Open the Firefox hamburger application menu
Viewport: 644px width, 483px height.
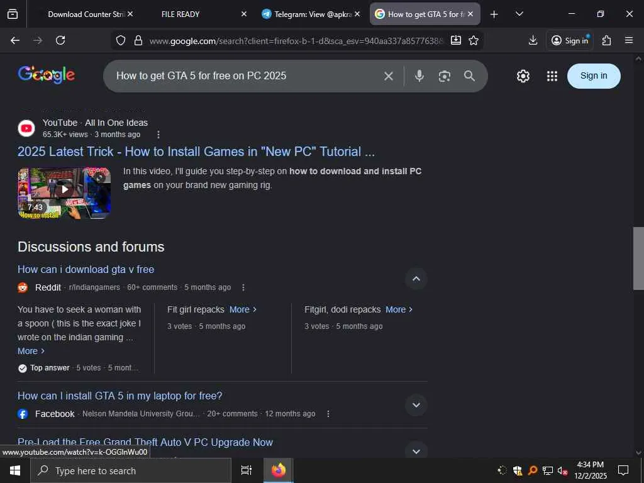pyautogui.click(x=629, y=40)
